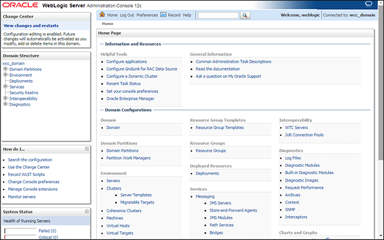Expand the Interoperability tree node
The height and width of the screenshot is (240, 384).
[x=5, y=98]
